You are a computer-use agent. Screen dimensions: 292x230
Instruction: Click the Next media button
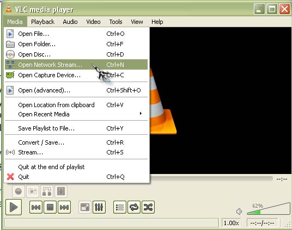click(64, 207)
